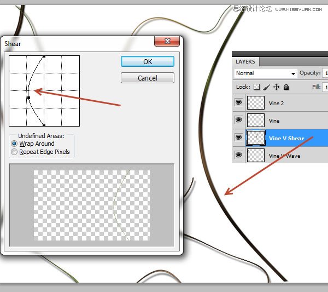Image resolution: width=328 pixels, height=292 pixels.
Task: Select the Vine layer thumbnail
Action: point(256,121)
